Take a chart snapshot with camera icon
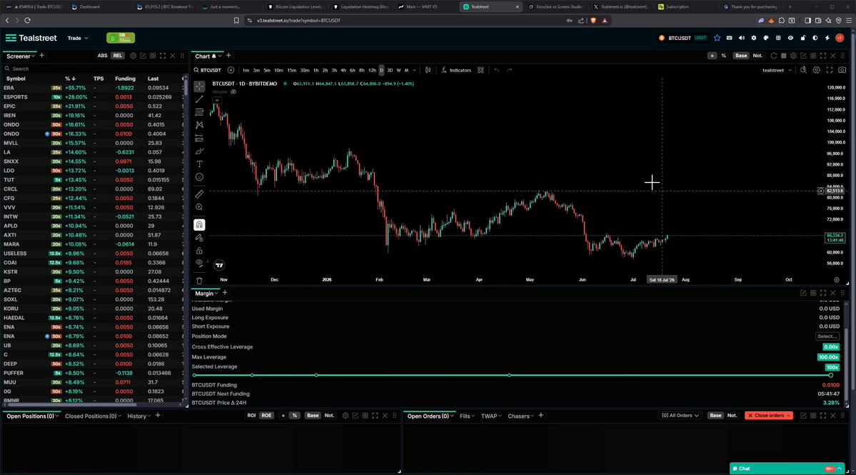The image size is (856, 475). click(x=842, y=70)
